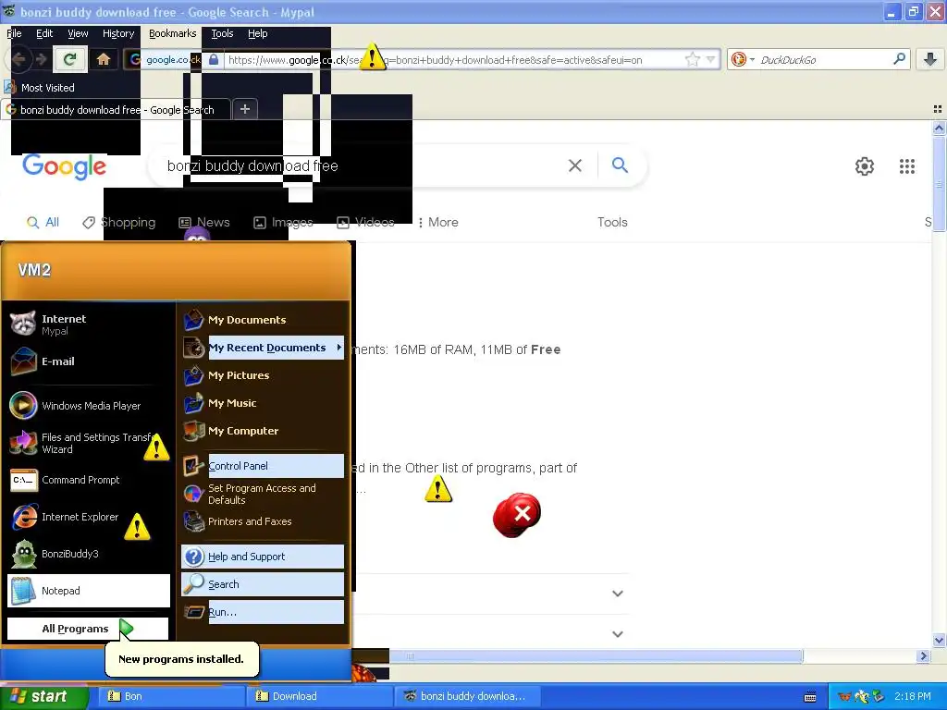Open My Pictures folder
This screenshot has width=947, height=710.
pyautogui.click(x=263, y=375)
